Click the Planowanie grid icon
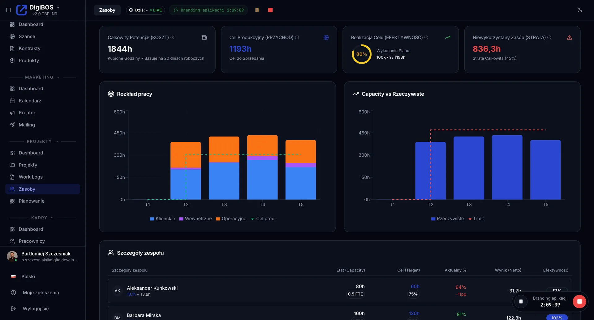The width and height of the screenshot is (594, 320). [12, 201]
